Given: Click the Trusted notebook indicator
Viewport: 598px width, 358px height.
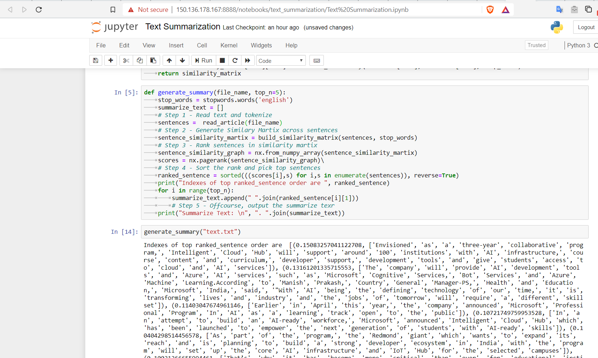Looking at the screenshot, I should coord(536,45).
